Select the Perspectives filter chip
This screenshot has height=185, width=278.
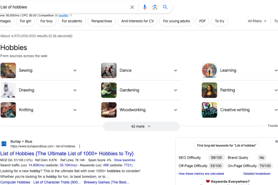point(101,21)
